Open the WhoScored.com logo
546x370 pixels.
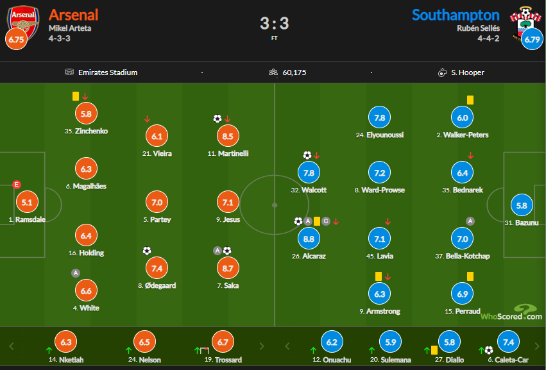(511, 312)
